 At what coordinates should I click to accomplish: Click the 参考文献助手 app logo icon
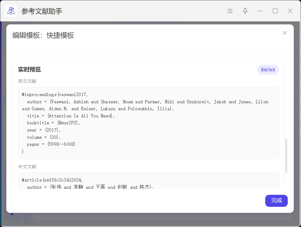pos(11,11)
